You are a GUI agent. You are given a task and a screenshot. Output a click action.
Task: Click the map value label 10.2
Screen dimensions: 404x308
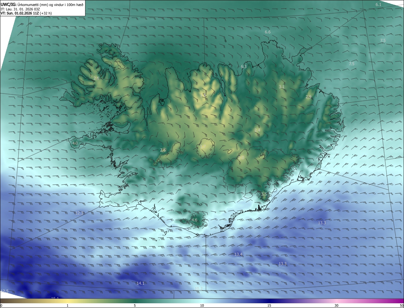click(199, 289)
